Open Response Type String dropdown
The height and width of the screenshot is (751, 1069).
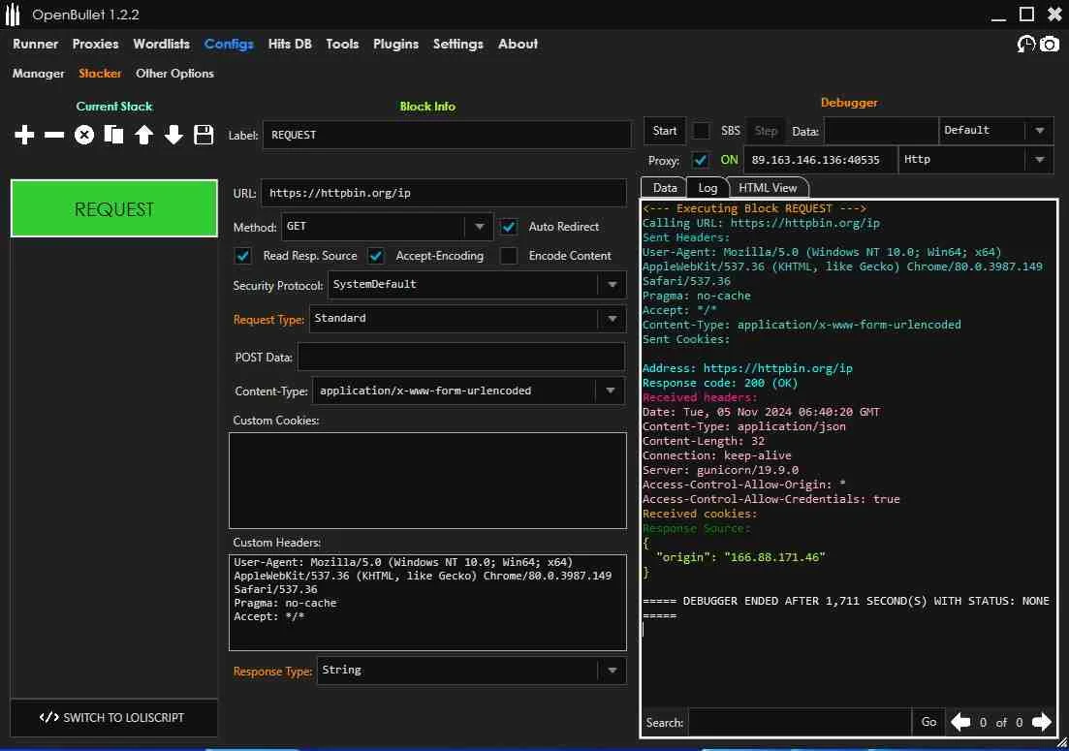click(471, 670)
